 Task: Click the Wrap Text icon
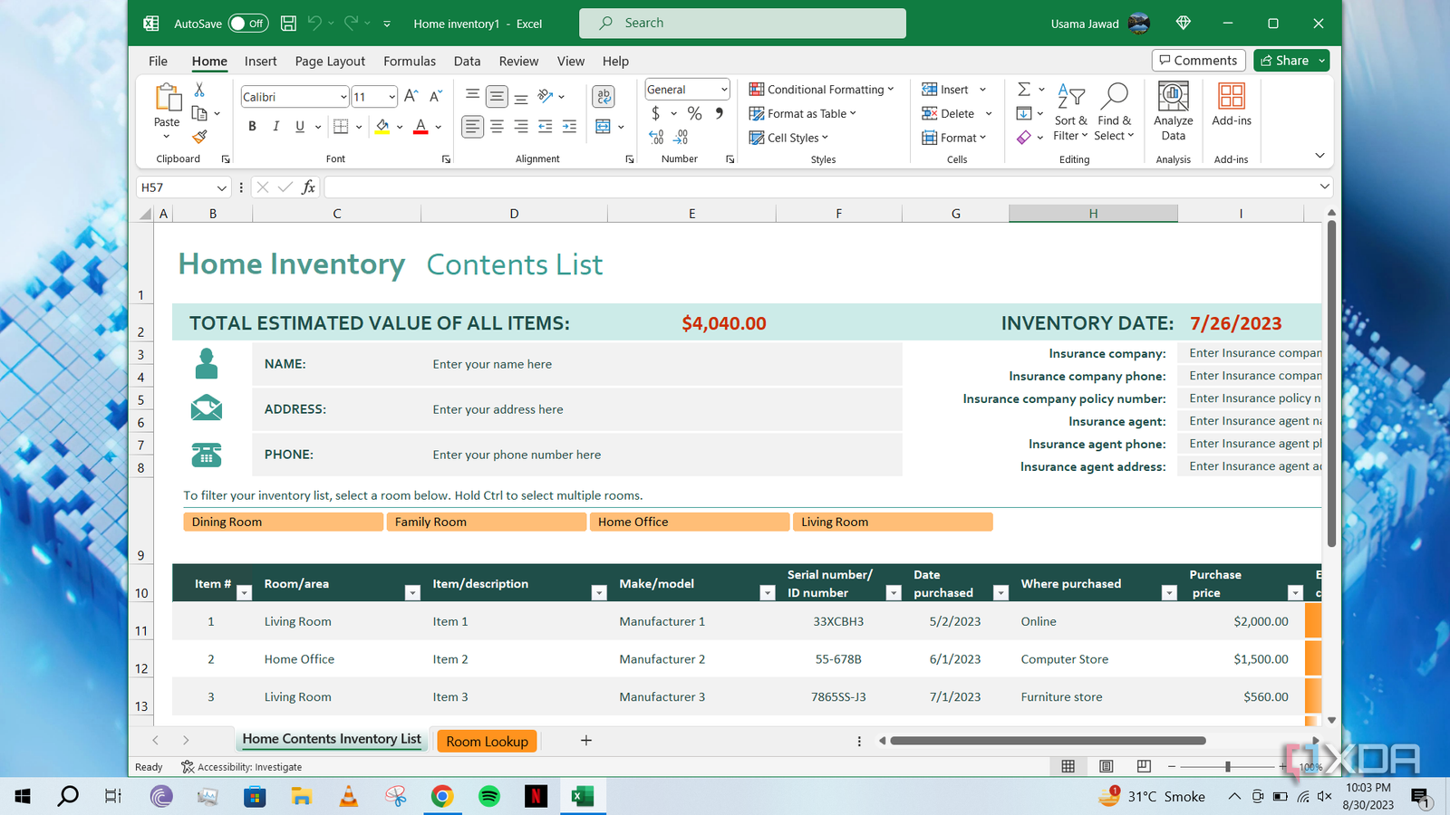603,96
